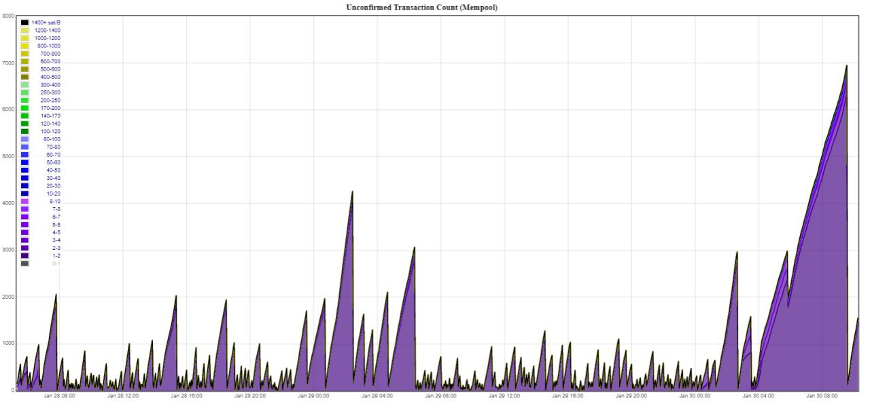Select the 400-500 legend label

(50, 77)
